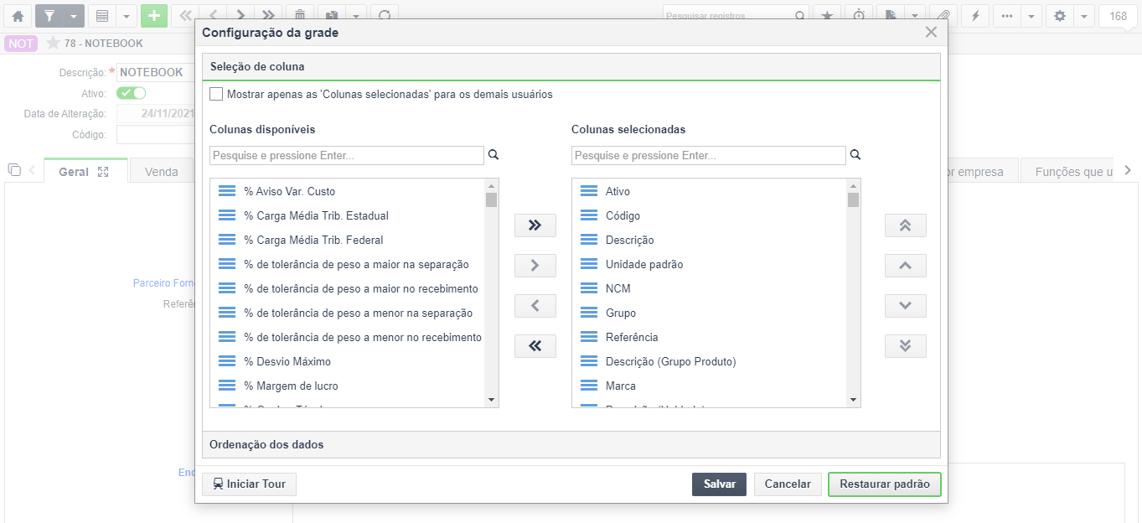Select 'Unidade padrão' in selected columns
The image size is (1142, 523).
click(709, 264)
